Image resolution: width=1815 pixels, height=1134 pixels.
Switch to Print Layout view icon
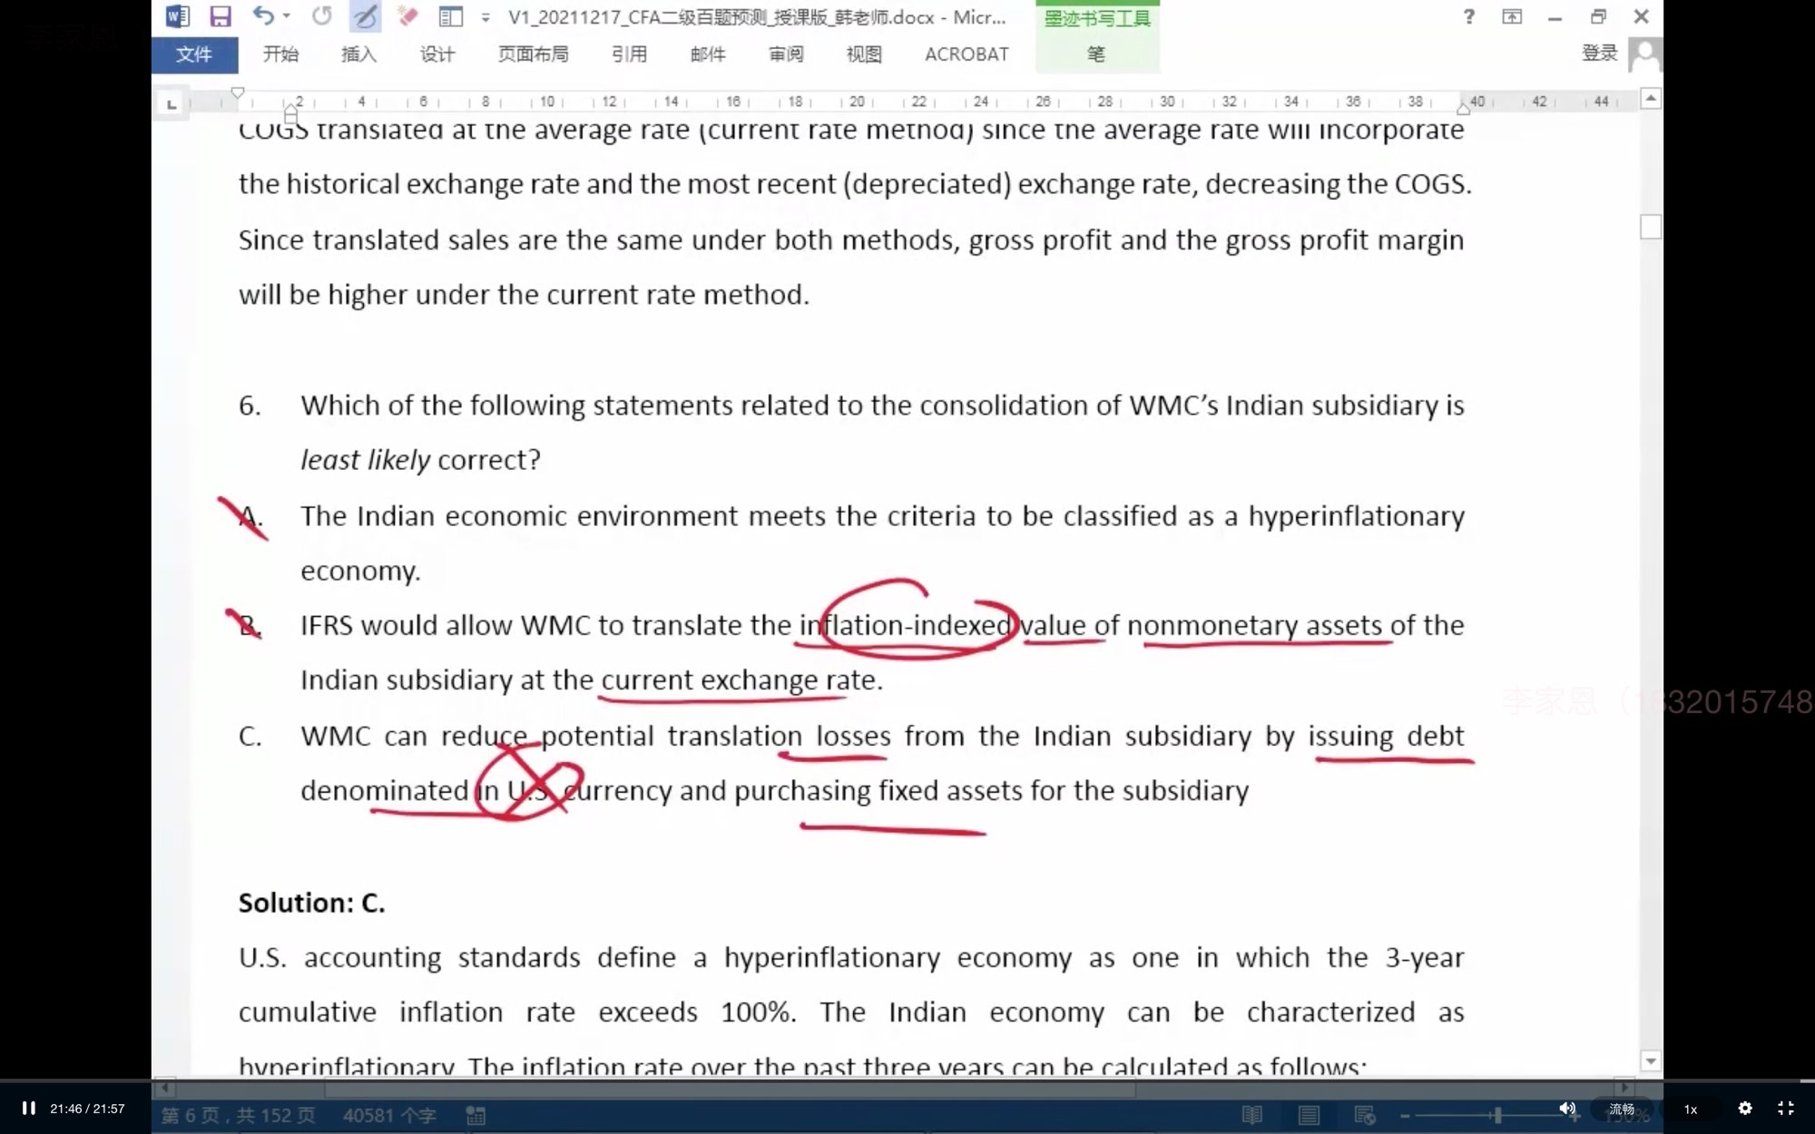pyautogui.click(x=1309, y=1115)
